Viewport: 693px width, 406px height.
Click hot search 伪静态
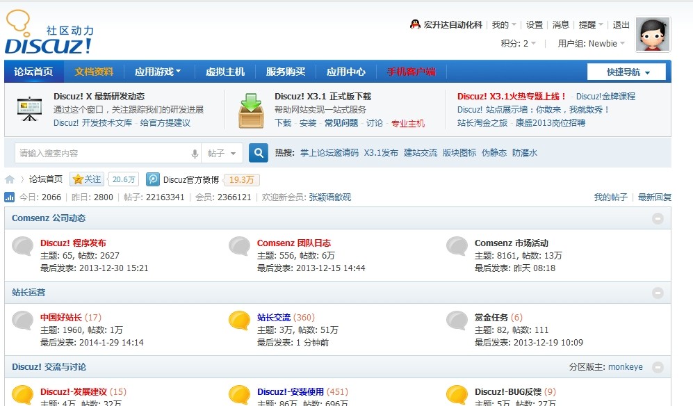pyautogui.click(x=494, y=152)
